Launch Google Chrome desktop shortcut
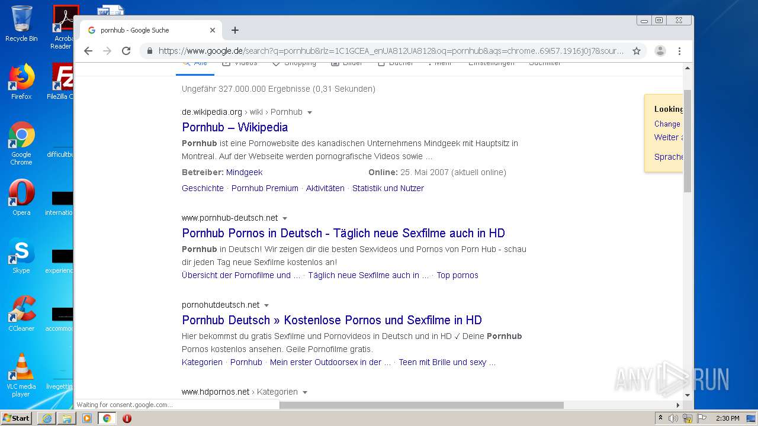 [x=21, y=144]
